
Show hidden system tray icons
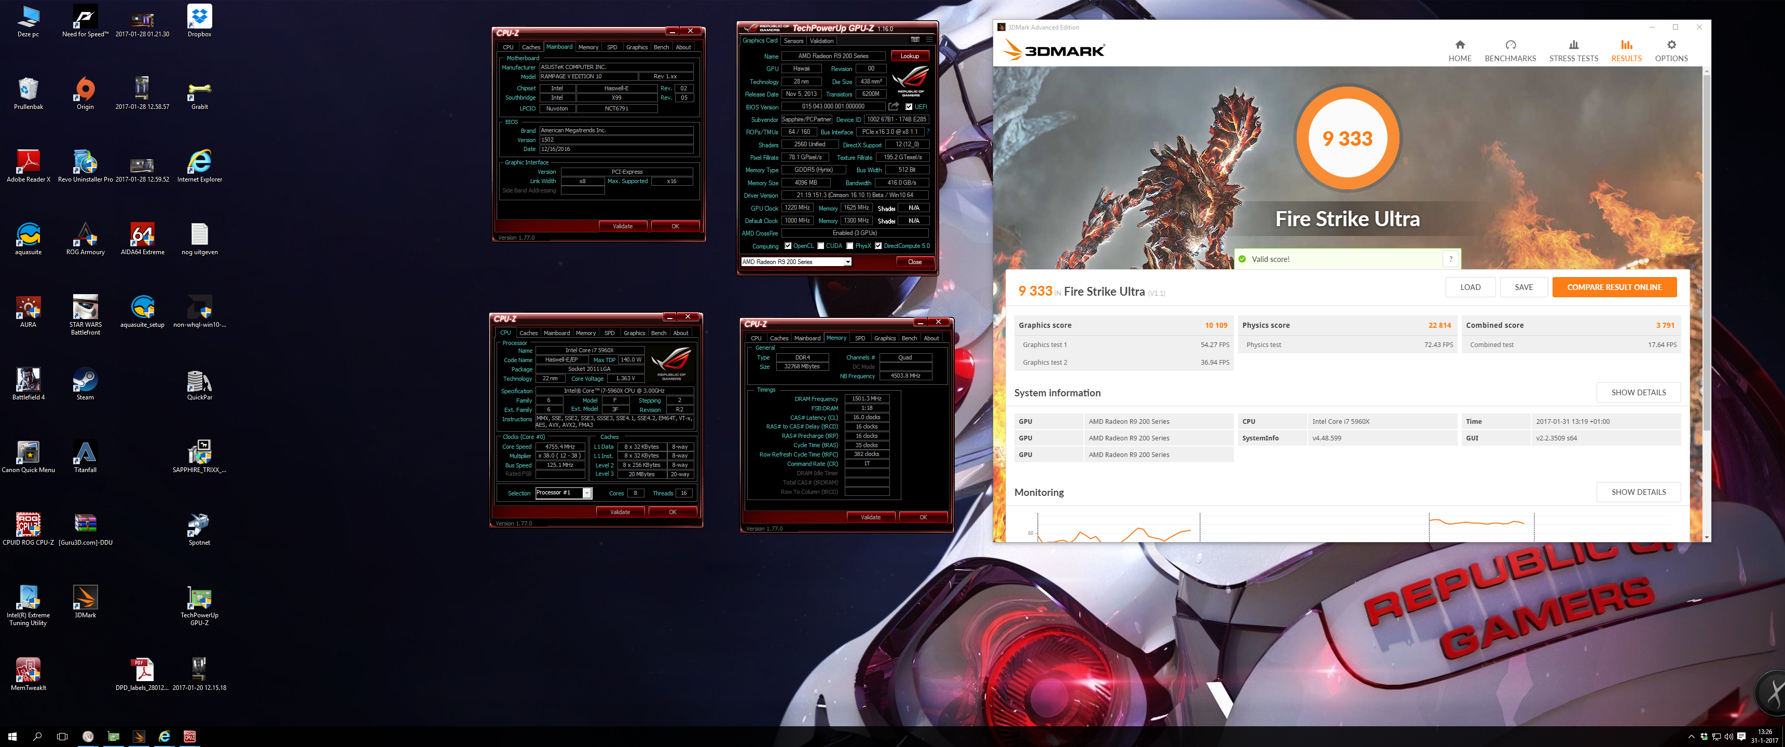(1691, 736)
